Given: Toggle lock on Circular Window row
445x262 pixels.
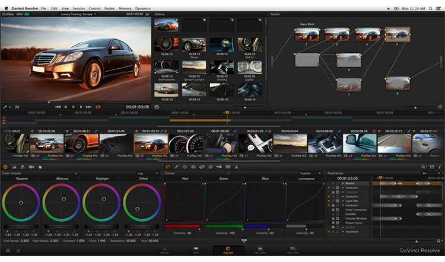Looking at the screenshot, I should pos(333,219).
